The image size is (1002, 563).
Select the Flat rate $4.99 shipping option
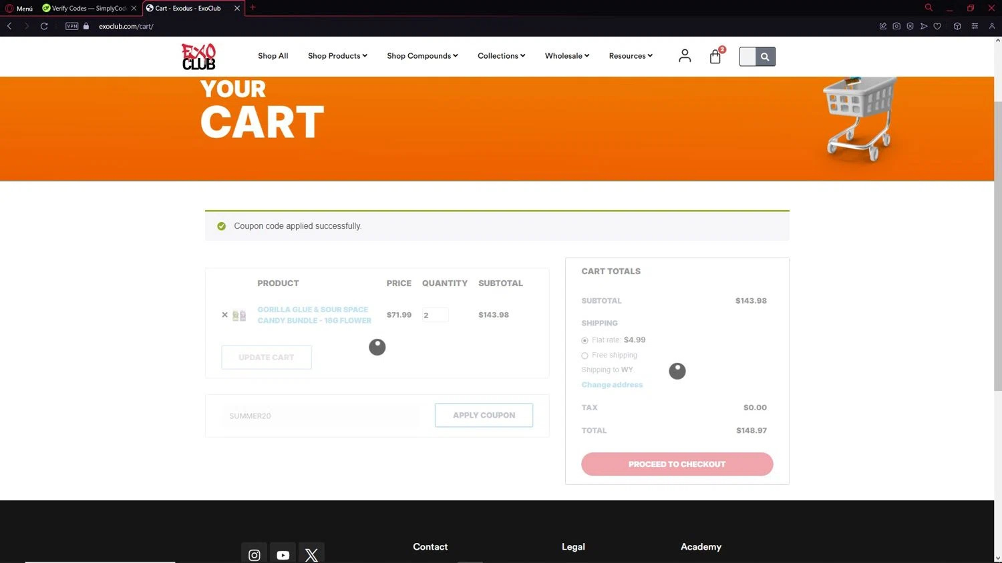click(584, 340)
